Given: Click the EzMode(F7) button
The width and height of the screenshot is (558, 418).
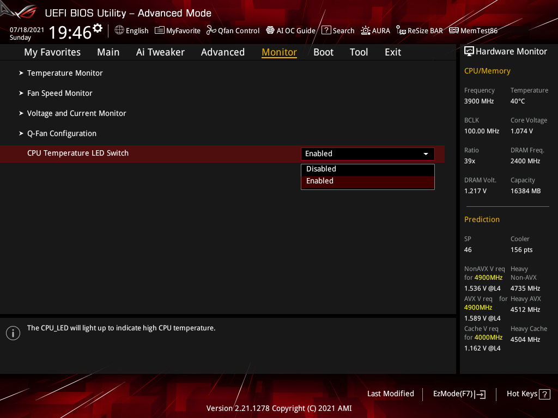Looking at the screenshot, I should (459, 394).
